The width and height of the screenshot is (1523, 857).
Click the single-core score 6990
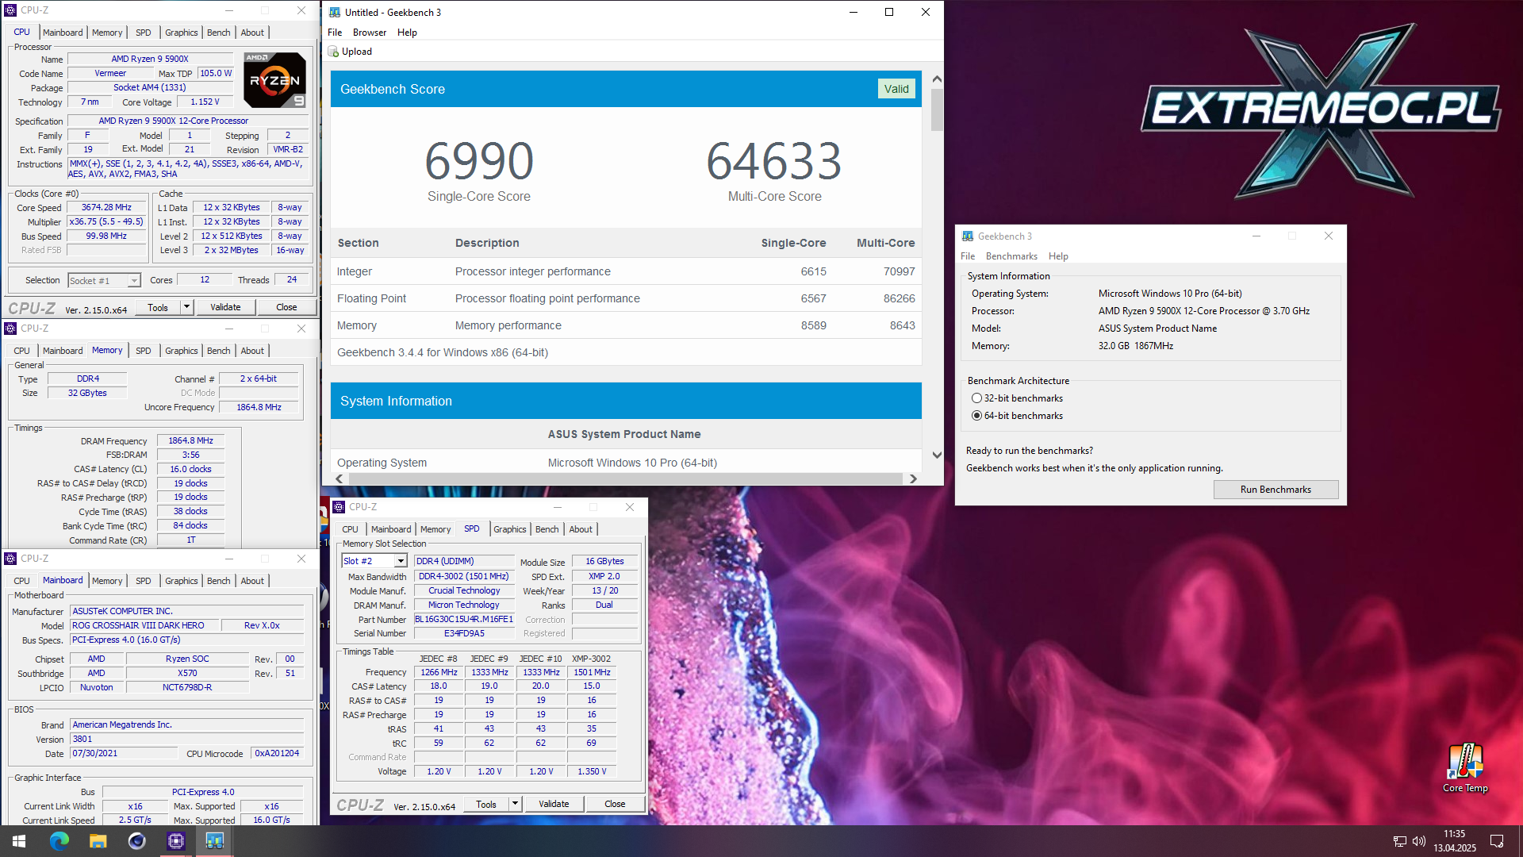tap(479, 161)
